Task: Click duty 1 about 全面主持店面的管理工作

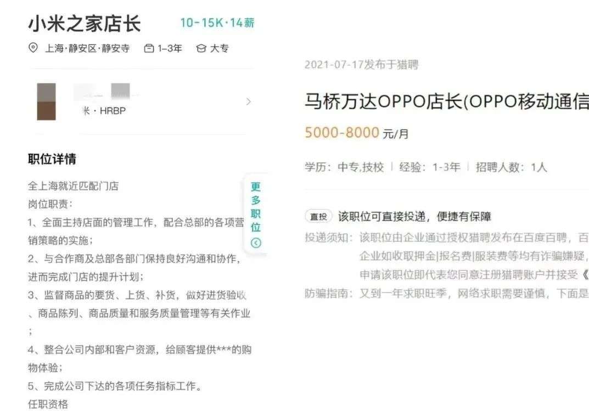Action: coord(136,231)
